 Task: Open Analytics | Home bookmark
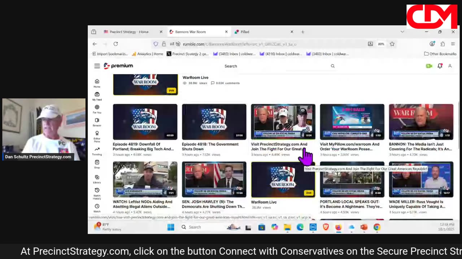tap(147, 54)
